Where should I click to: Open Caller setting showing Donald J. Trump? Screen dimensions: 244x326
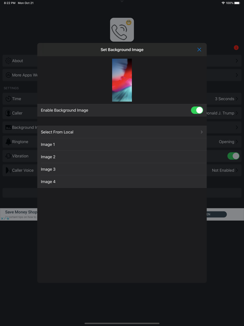pos(222,113)
